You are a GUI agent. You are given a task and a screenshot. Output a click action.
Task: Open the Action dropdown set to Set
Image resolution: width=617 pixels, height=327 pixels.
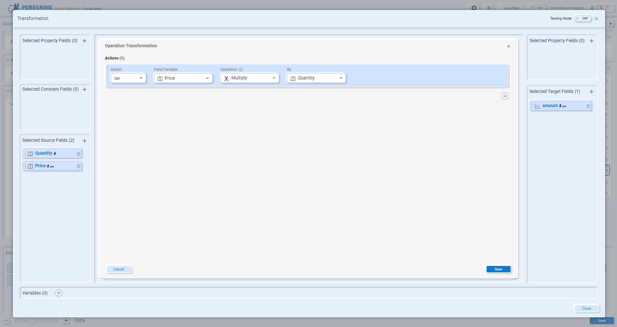pos(128,78)
